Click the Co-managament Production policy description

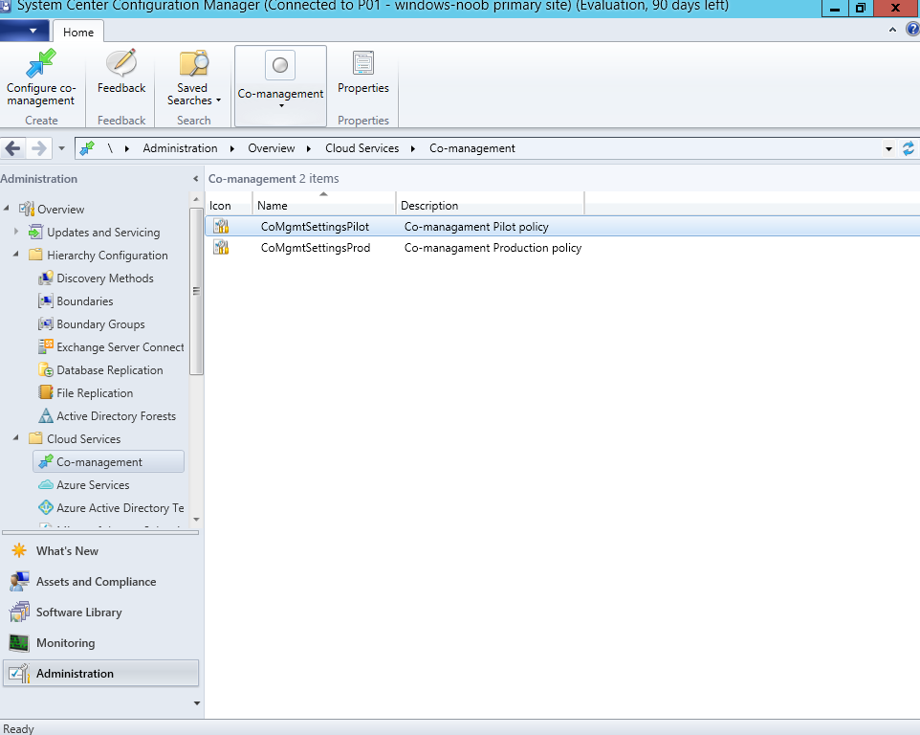(x=493, y=248)
